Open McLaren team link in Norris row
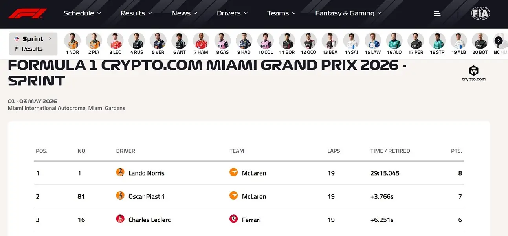The height and width of the screenshot is (236, 508). coord(254,173)
